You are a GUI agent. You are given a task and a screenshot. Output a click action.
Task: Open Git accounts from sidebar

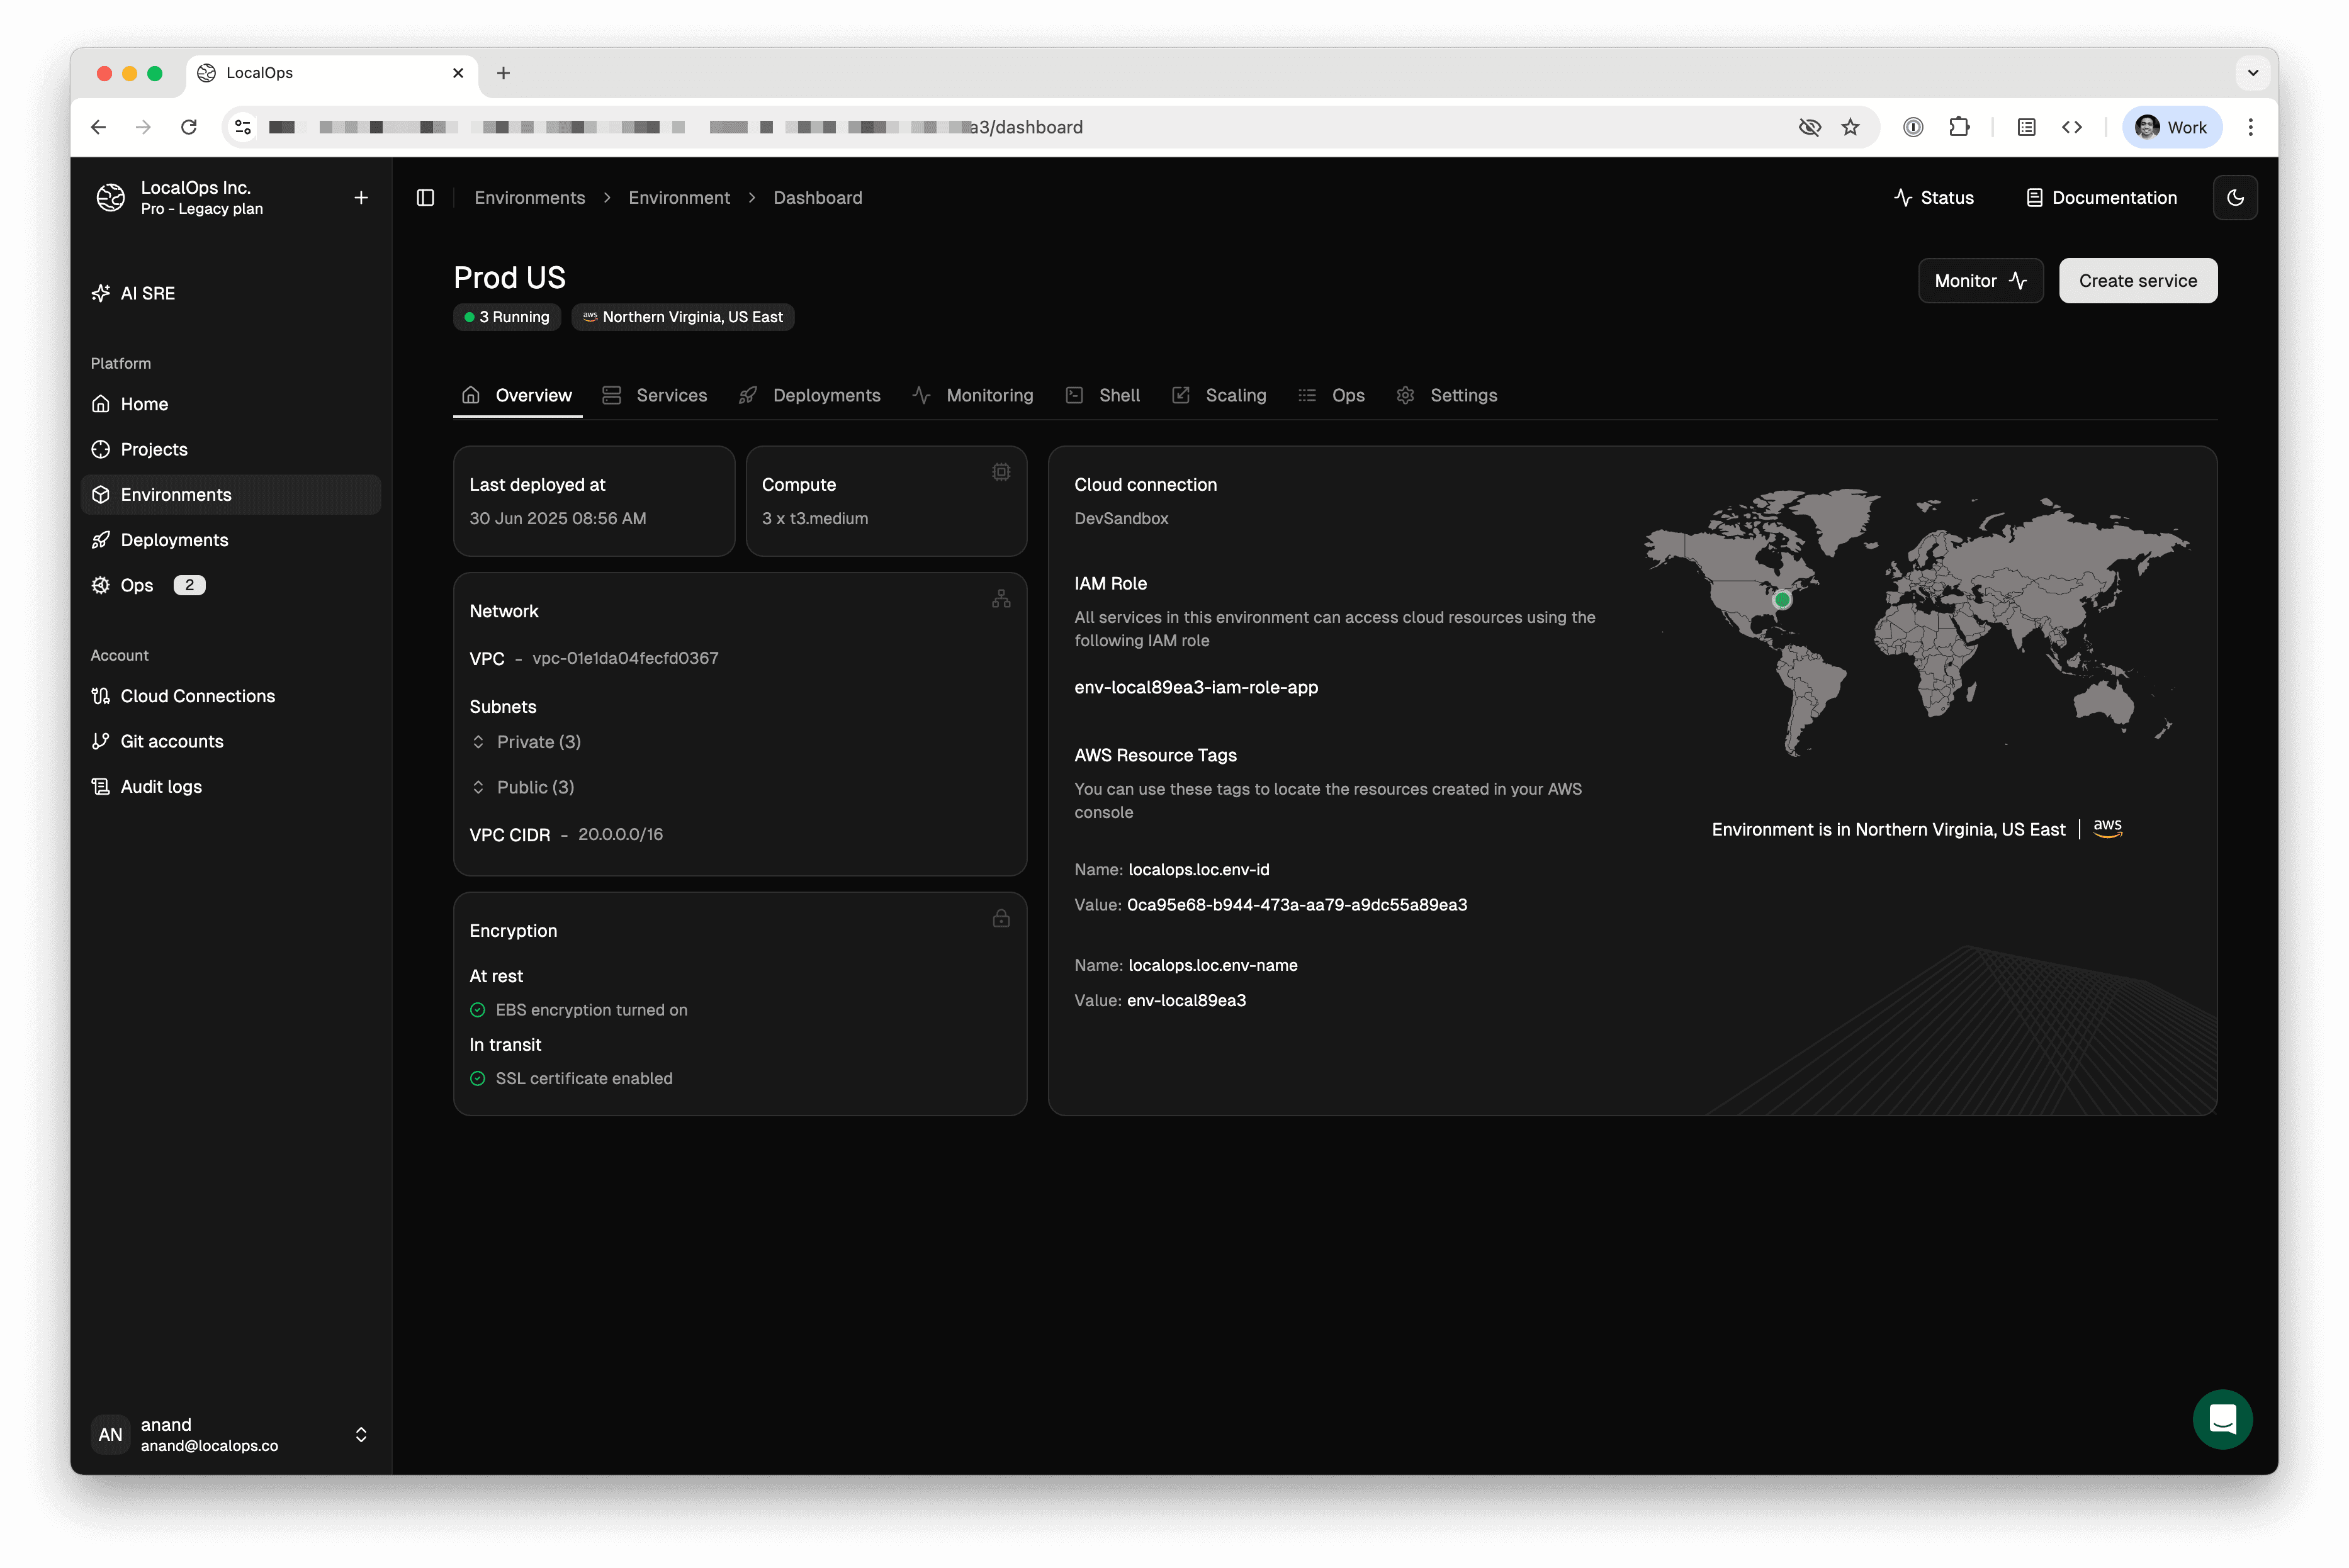(x=171, y=741)
